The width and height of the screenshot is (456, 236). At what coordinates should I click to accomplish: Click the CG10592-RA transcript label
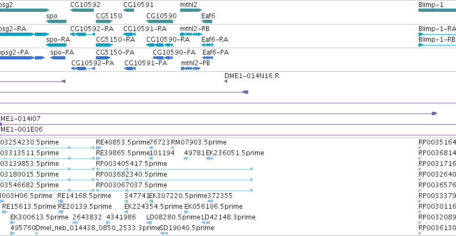pos(92,29)
